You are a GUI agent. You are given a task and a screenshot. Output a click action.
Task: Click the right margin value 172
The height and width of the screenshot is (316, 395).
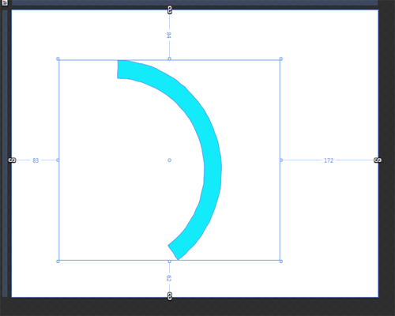[x=329, y=160]
